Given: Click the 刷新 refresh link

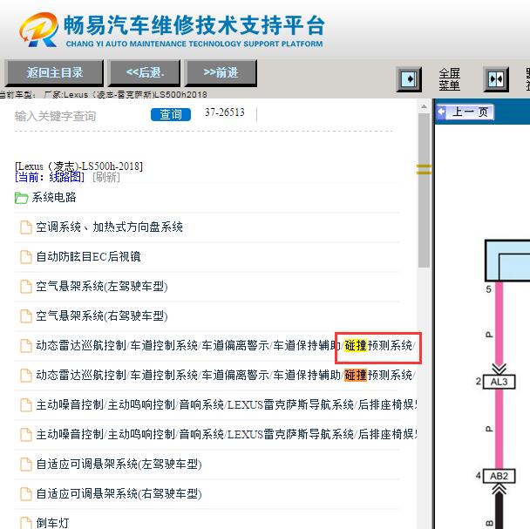Looking at the screenshot, I should click(106, 177).
